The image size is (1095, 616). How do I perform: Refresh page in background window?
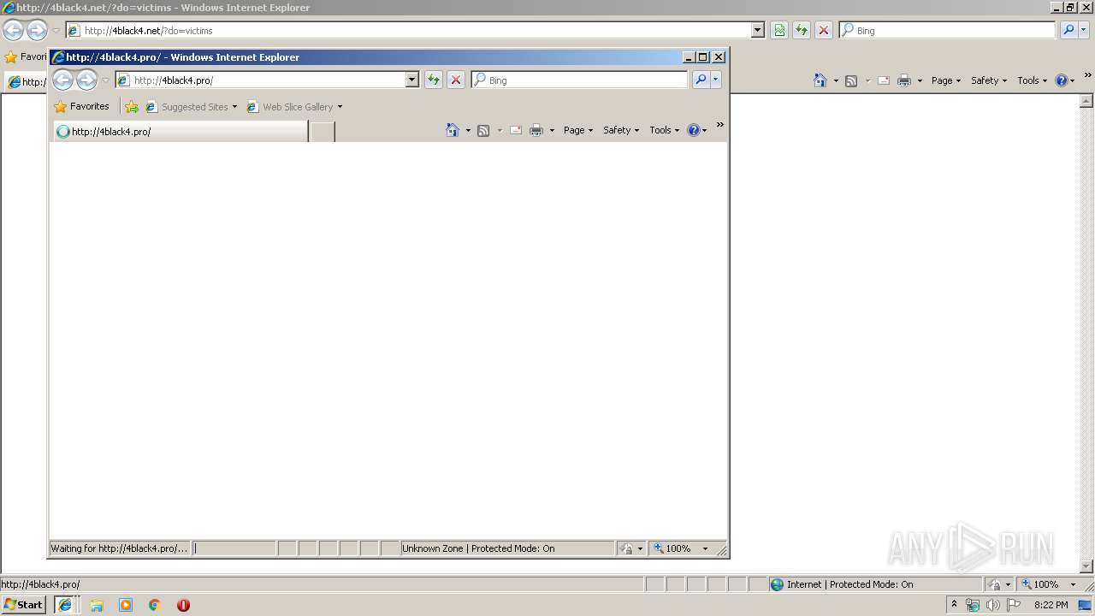tap(802, 30)
